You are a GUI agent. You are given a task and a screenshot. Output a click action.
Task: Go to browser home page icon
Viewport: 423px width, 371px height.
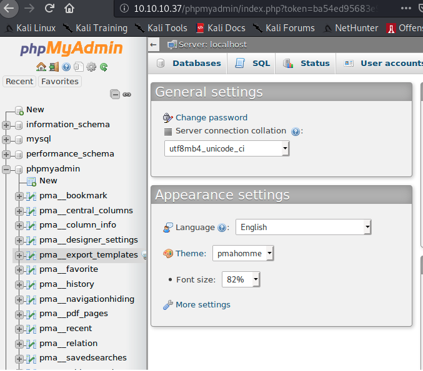(69, 8)
